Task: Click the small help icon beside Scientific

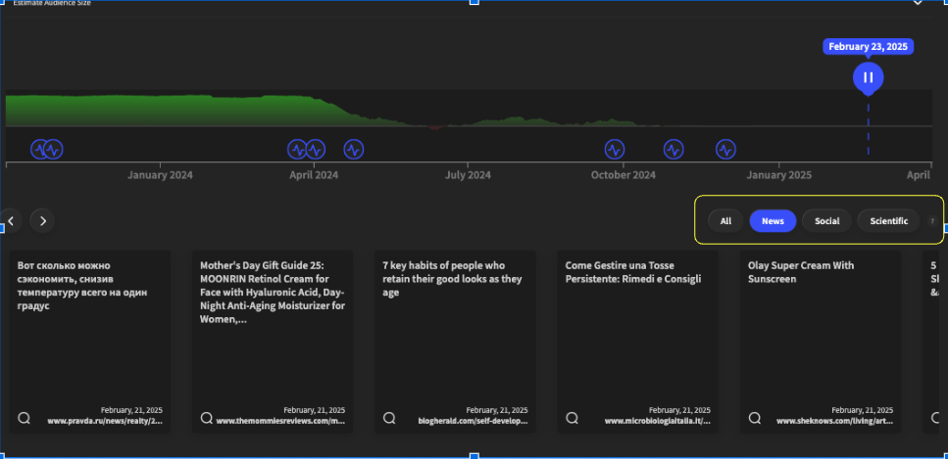Action: click(x=931, y=221)
